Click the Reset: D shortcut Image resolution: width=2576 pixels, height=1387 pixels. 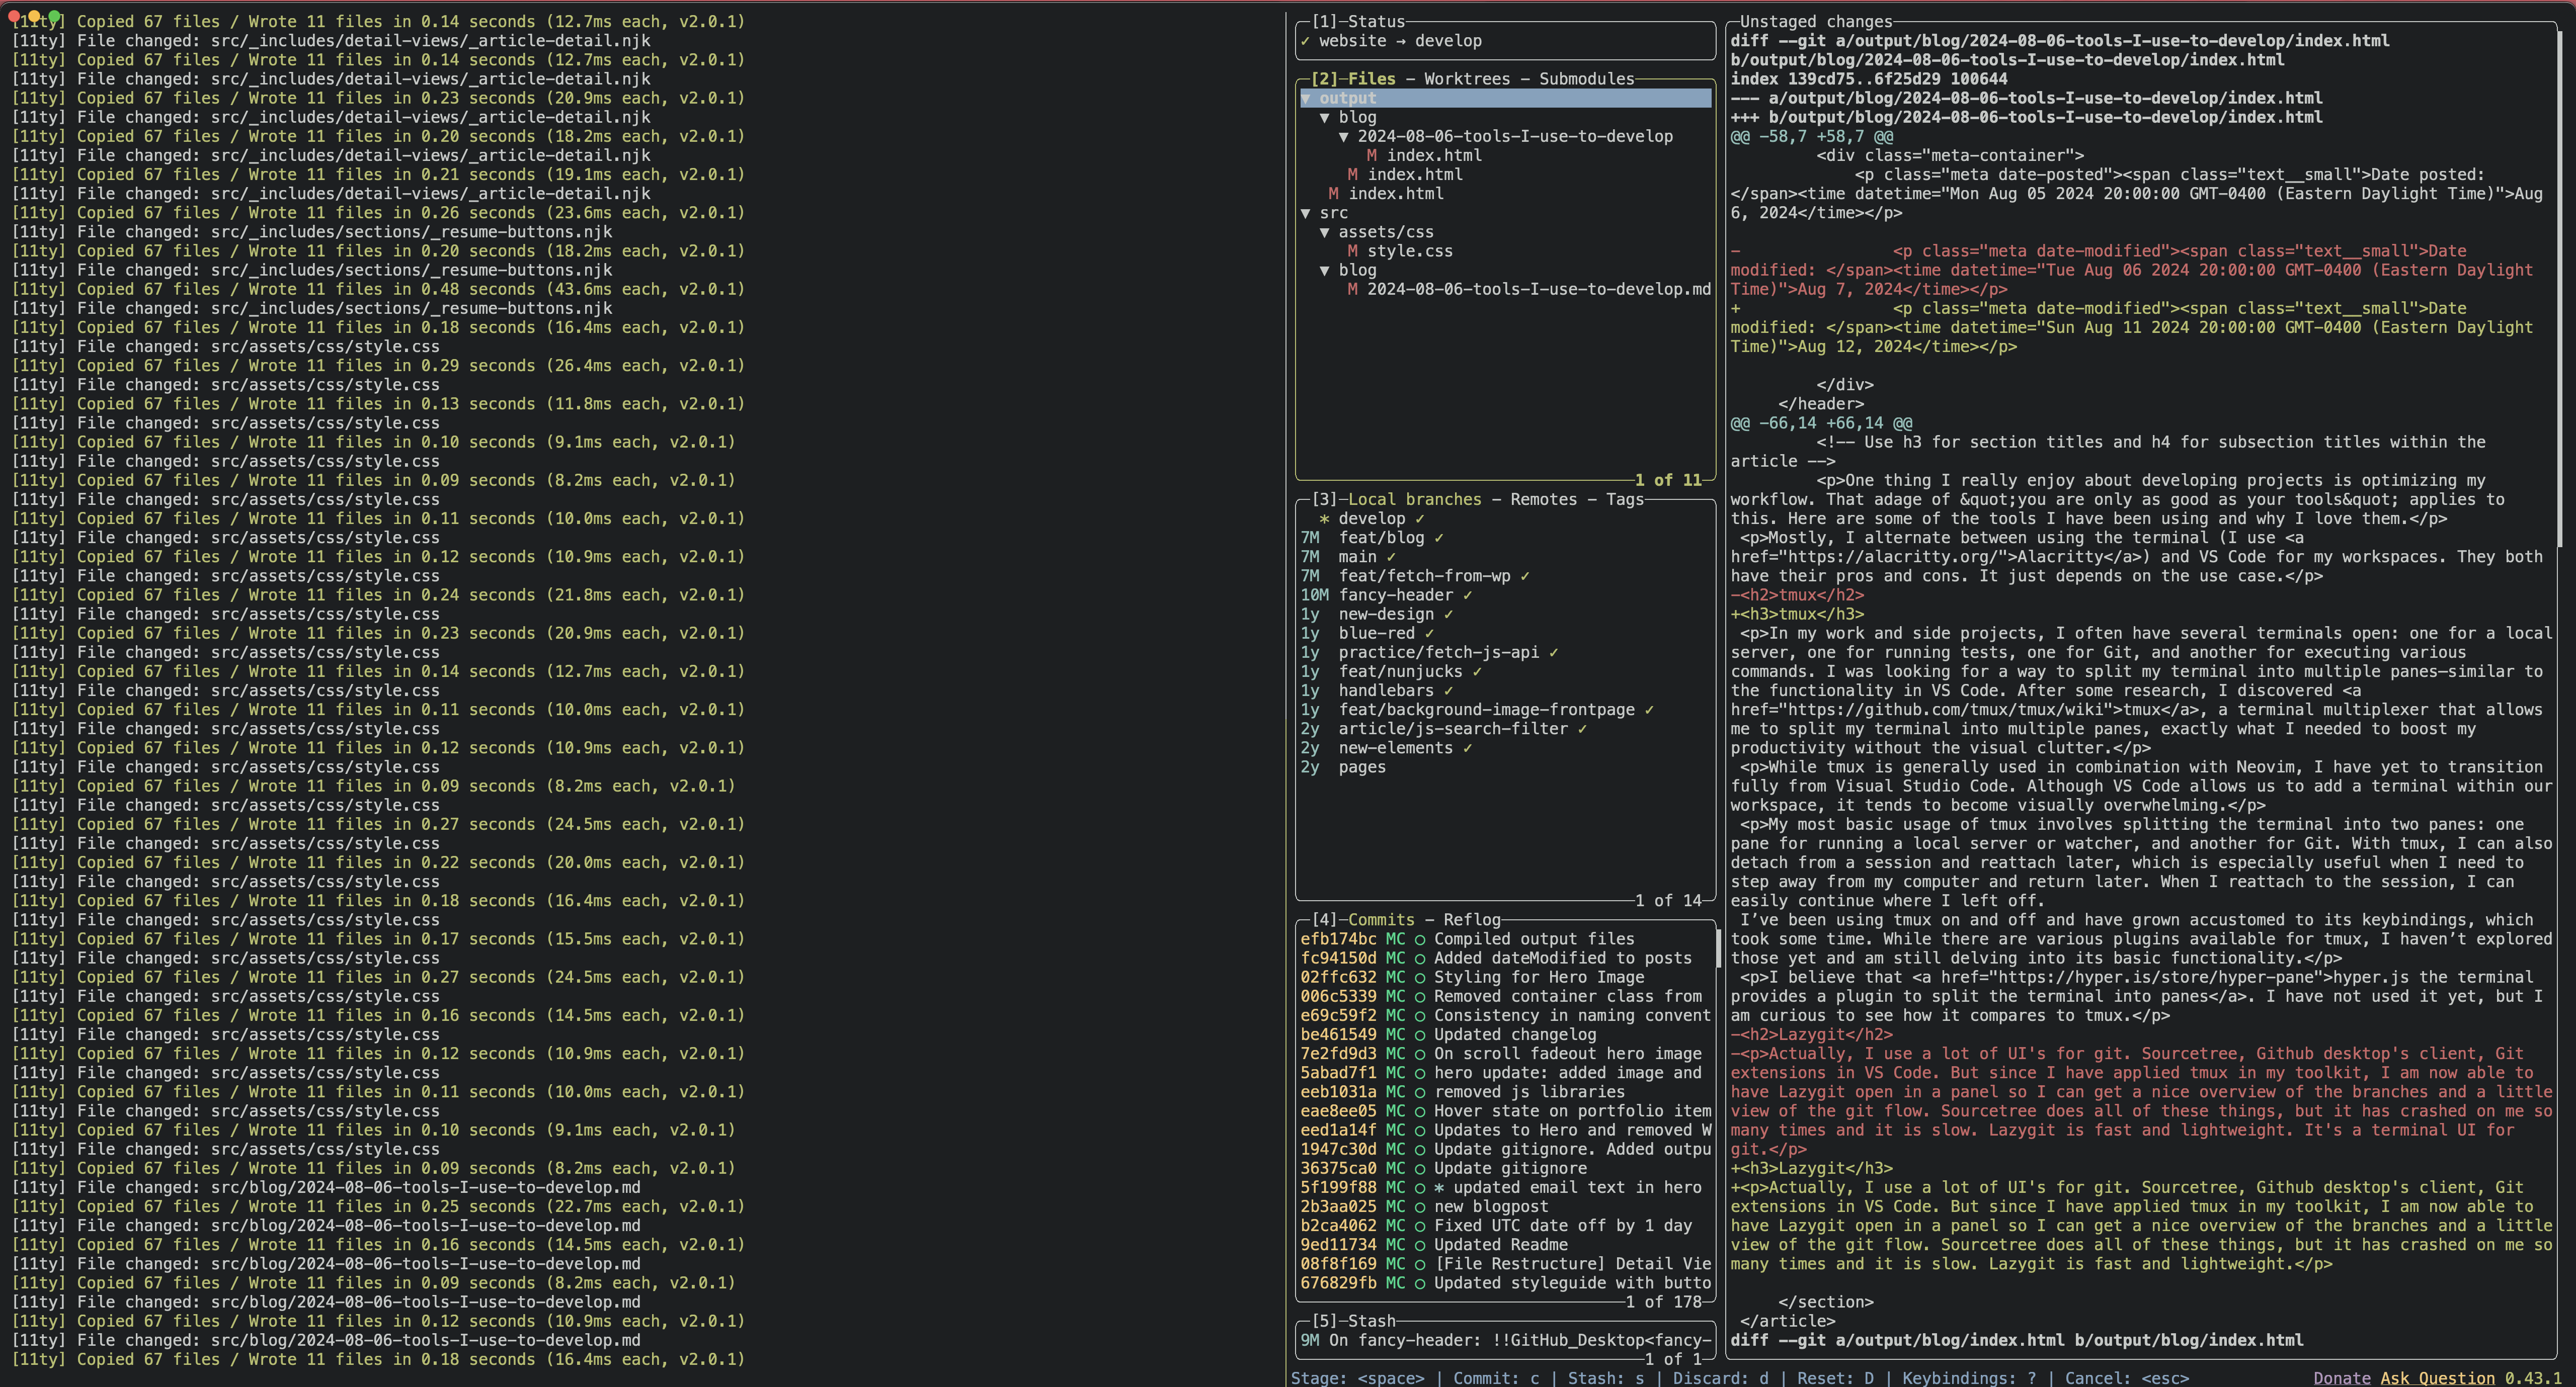click(x=1835, y=1378)
